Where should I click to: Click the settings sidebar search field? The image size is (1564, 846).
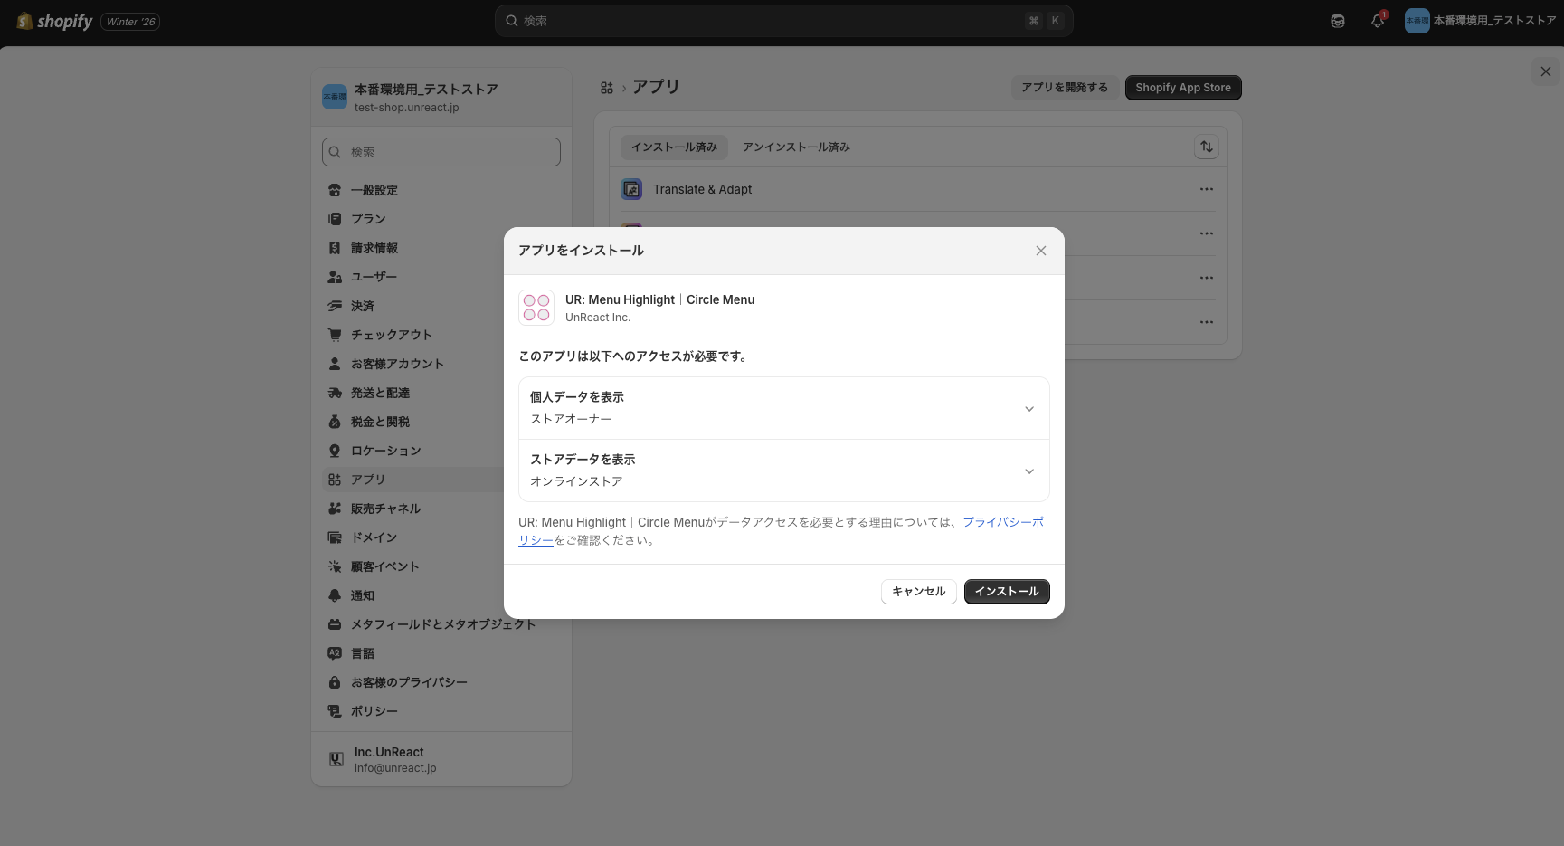click(441, 151)
